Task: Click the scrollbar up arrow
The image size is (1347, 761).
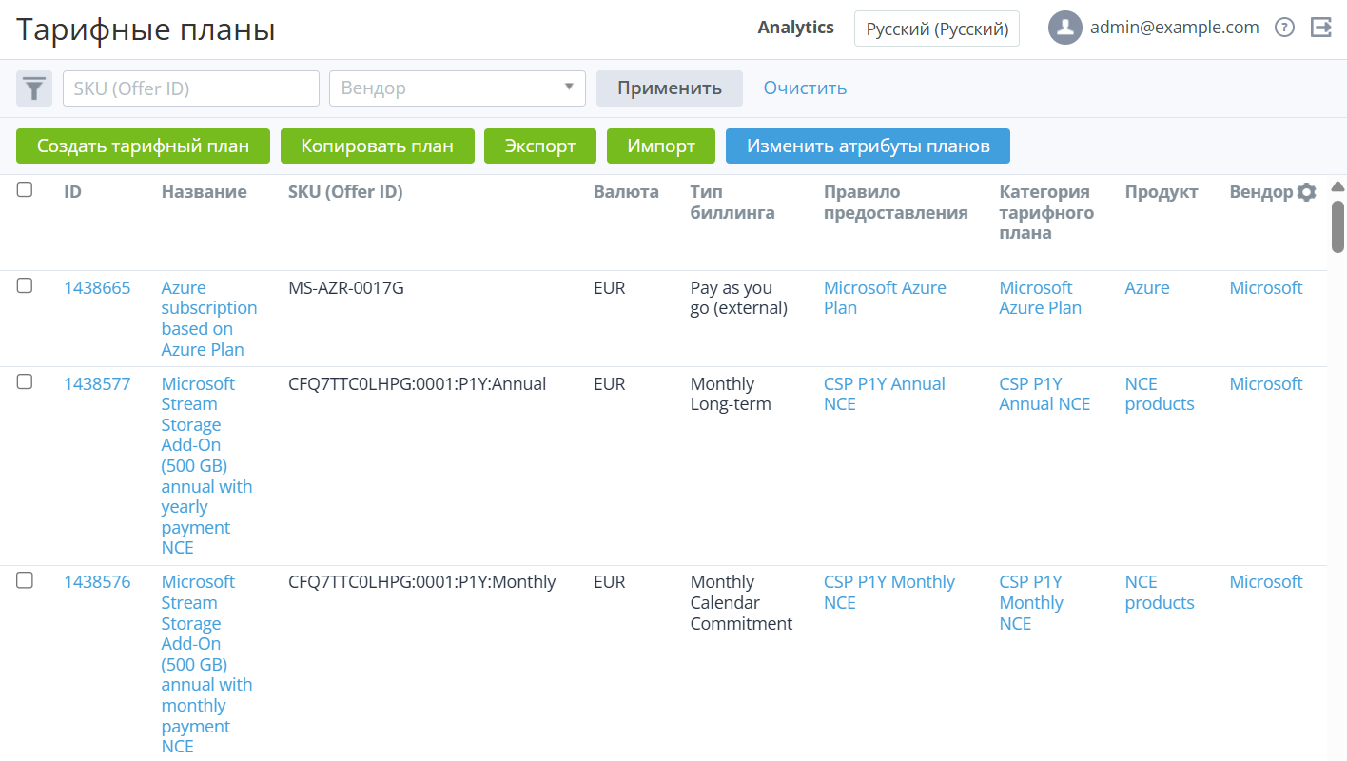Action: 1337,186
